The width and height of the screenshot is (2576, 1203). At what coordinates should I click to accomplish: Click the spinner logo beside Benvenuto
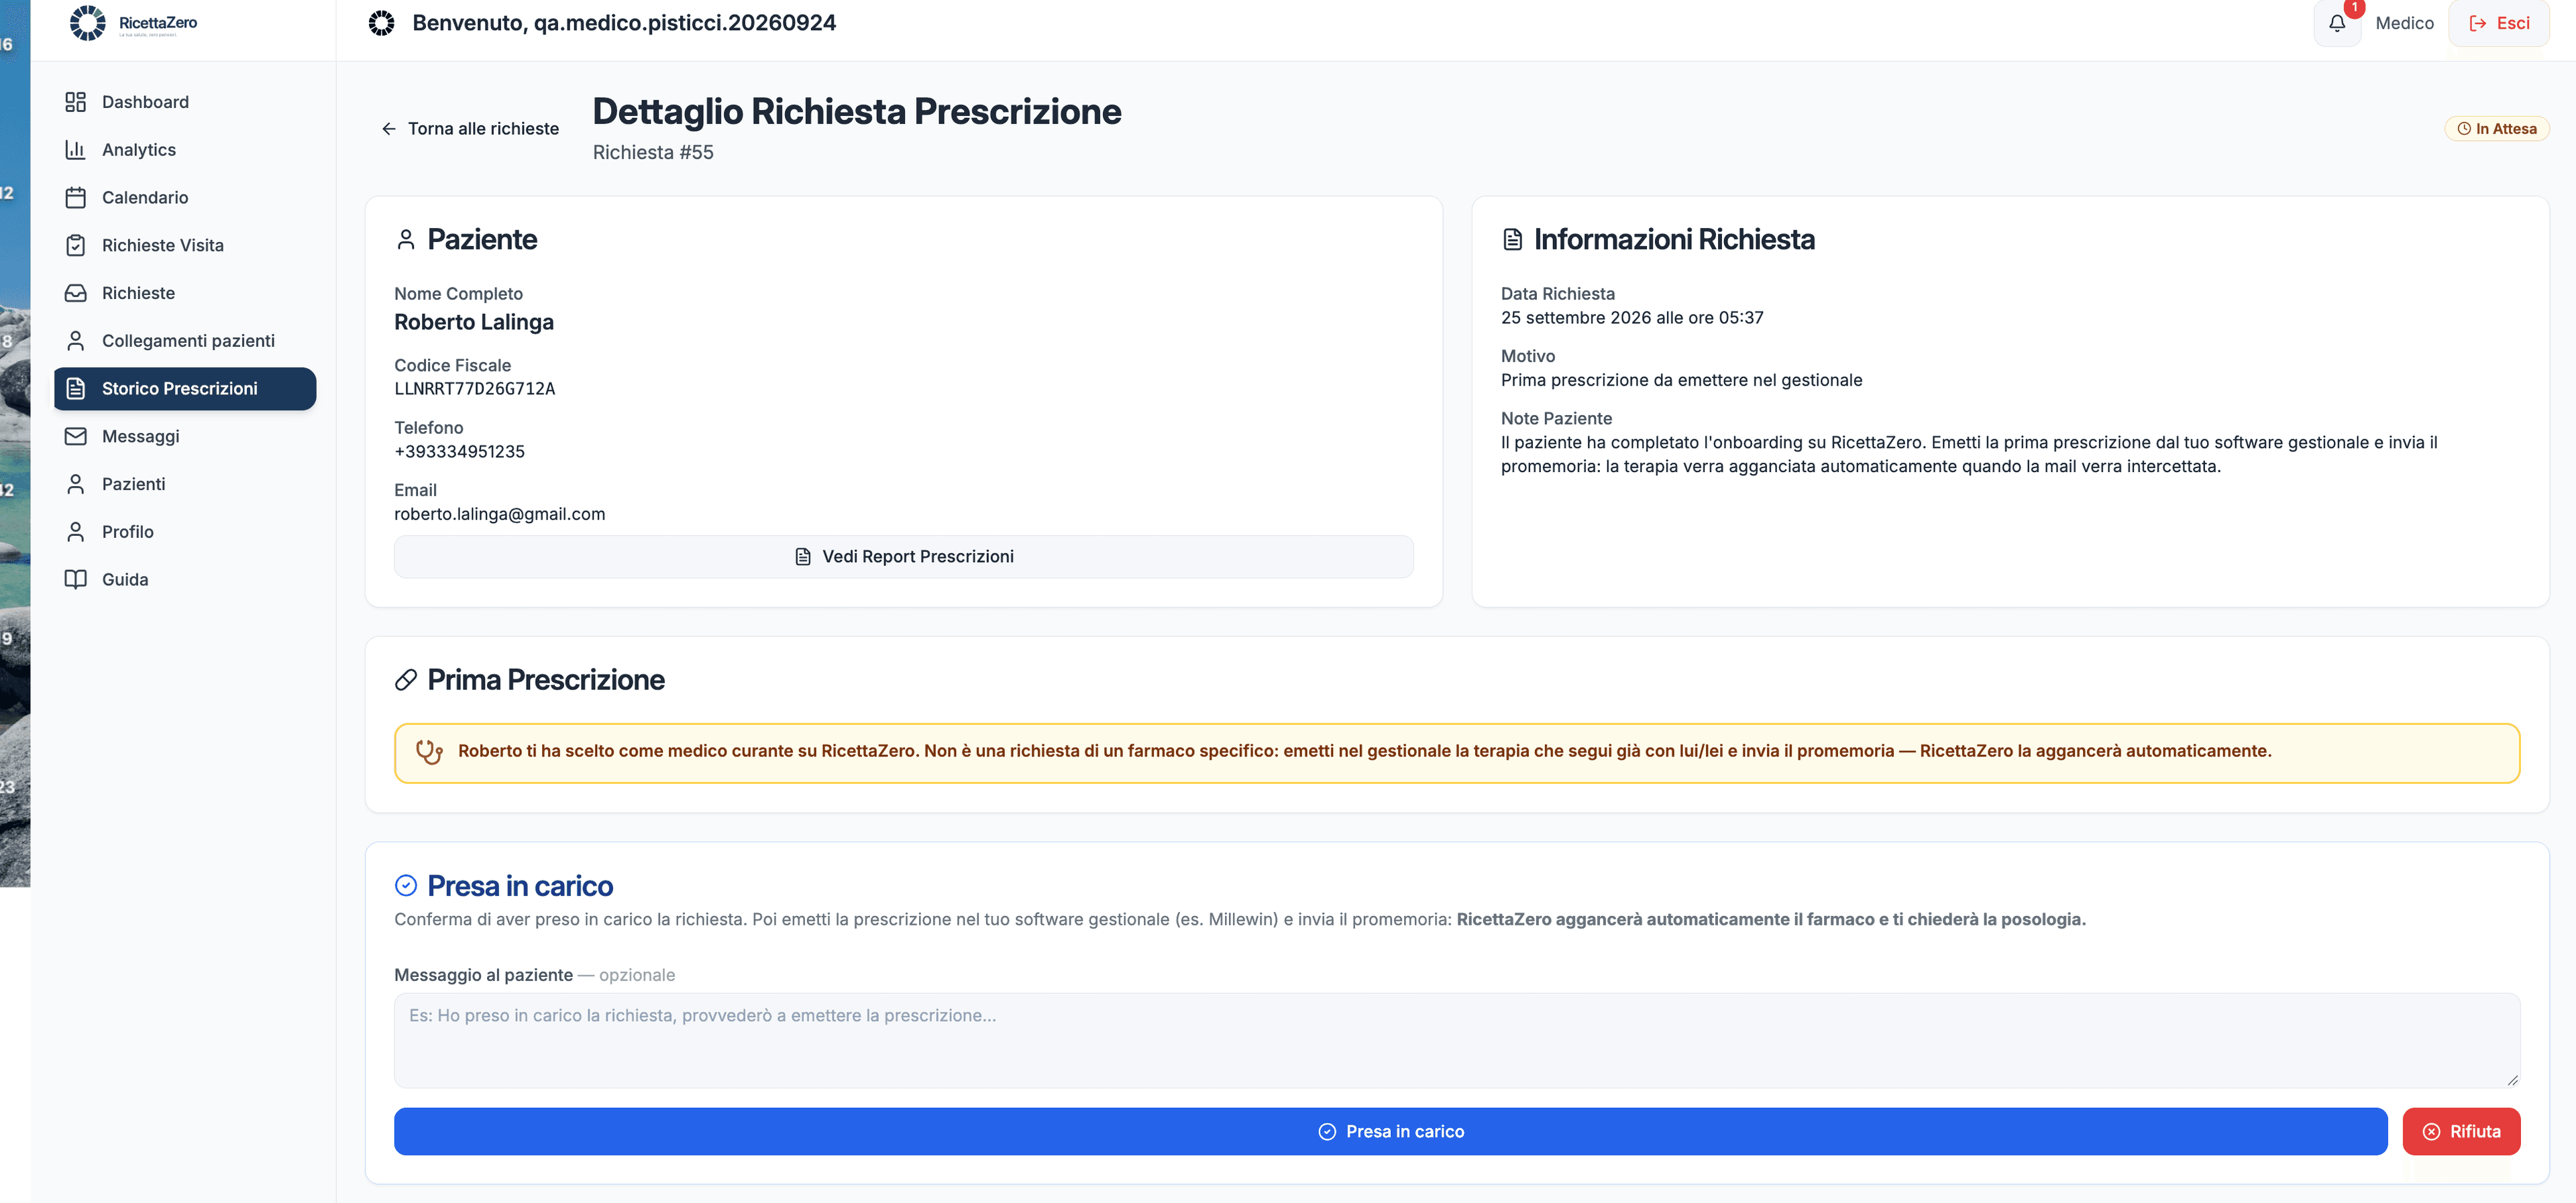point(381,23)
